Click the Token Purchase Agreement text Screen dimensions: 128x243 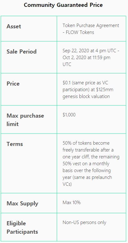tap(91, 26)
